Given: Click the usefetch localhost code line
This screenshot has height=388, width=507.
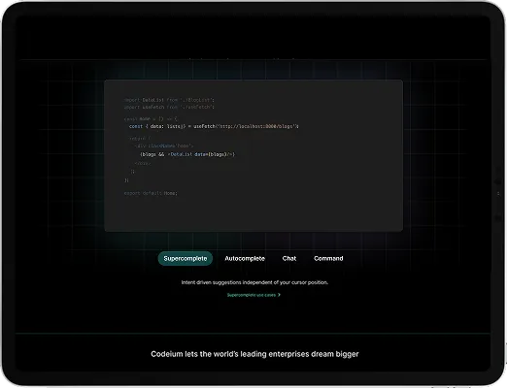Looking at the screenshot, I should coord(214,126).
